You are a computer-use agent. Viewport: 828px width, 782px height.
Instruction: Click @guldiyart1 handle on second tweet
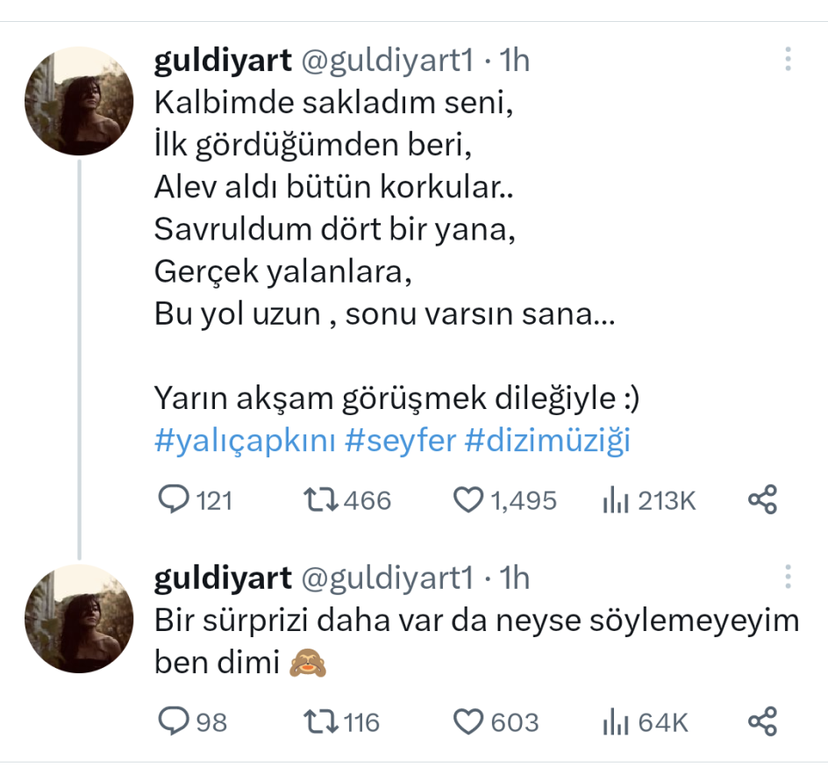coord(388,578)
